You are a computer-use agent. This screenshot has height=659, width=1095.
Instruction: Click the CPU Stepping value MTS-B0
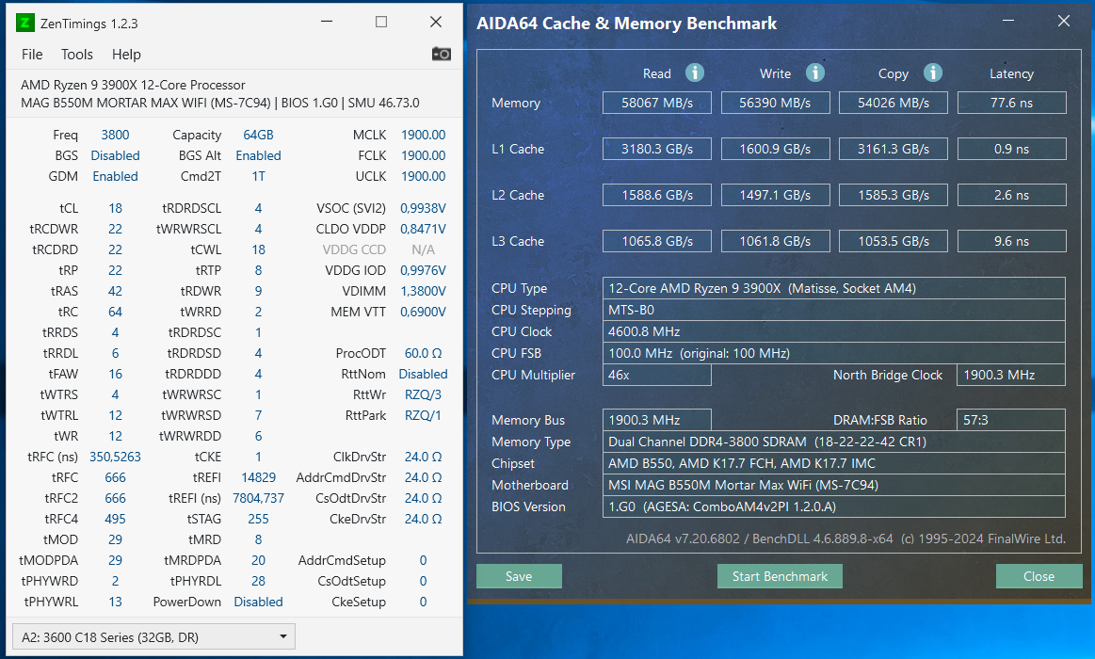(x=834, y=310)
